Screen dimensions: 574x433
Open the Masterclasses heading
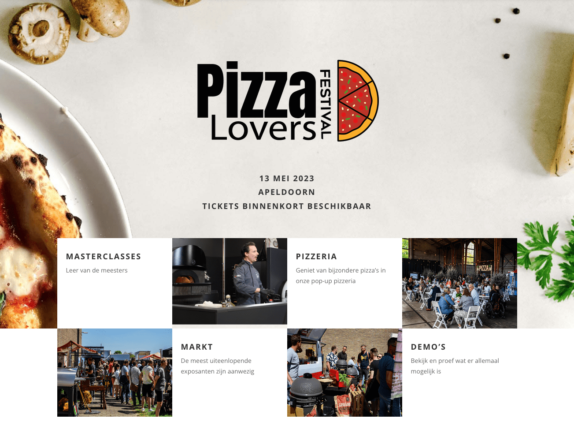[x=104, y=257]
